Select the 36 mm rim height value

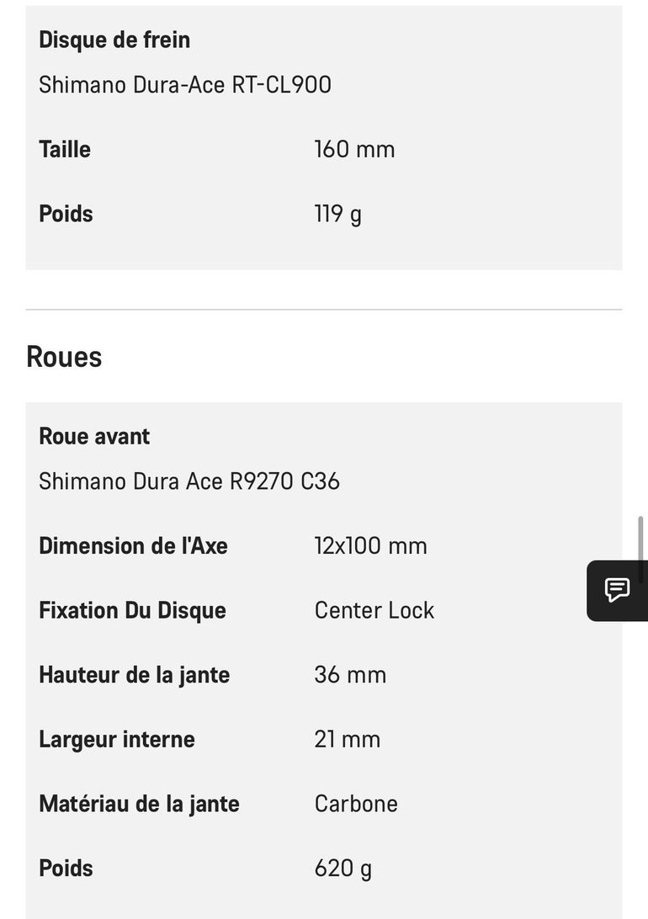(x=350, y=675)
